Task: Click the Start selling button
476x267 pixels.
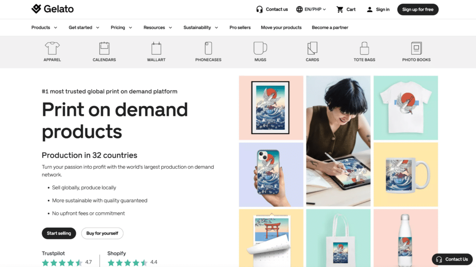Action: click(59, 233)
